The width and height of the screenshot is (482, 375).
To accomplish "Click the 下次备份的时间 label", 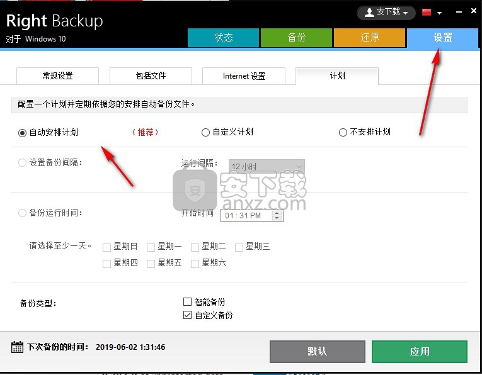I will click(x=58, y=347).
